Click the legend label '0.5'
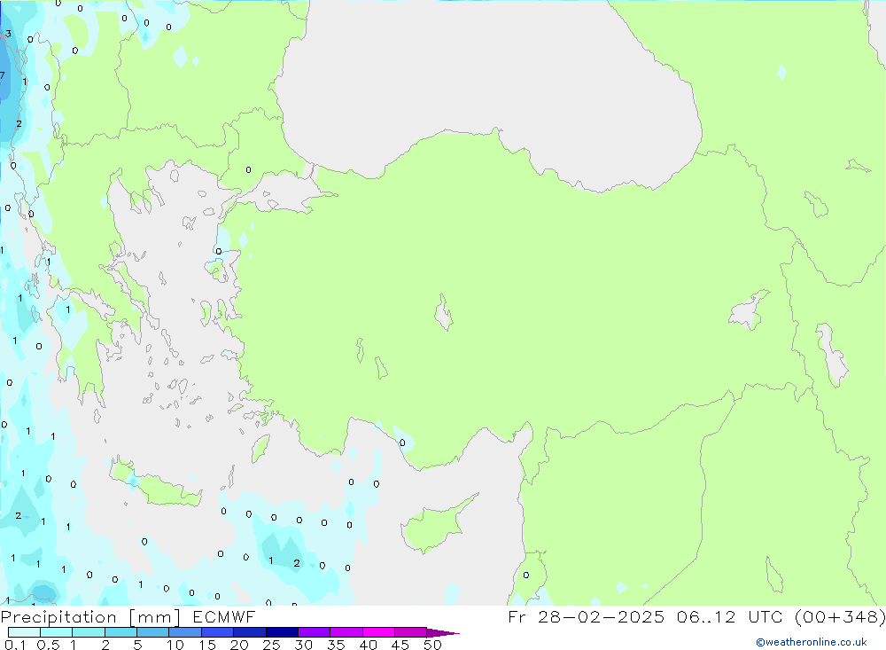 [48, 645]
